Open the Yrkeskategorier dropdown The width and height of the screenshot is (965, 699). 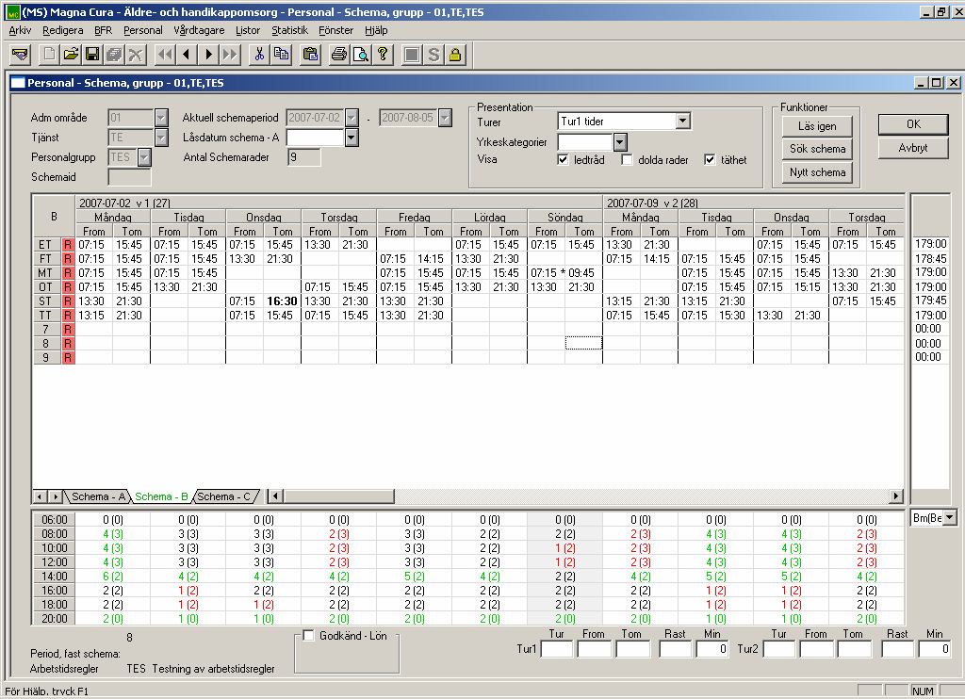[x=620, y=142]
